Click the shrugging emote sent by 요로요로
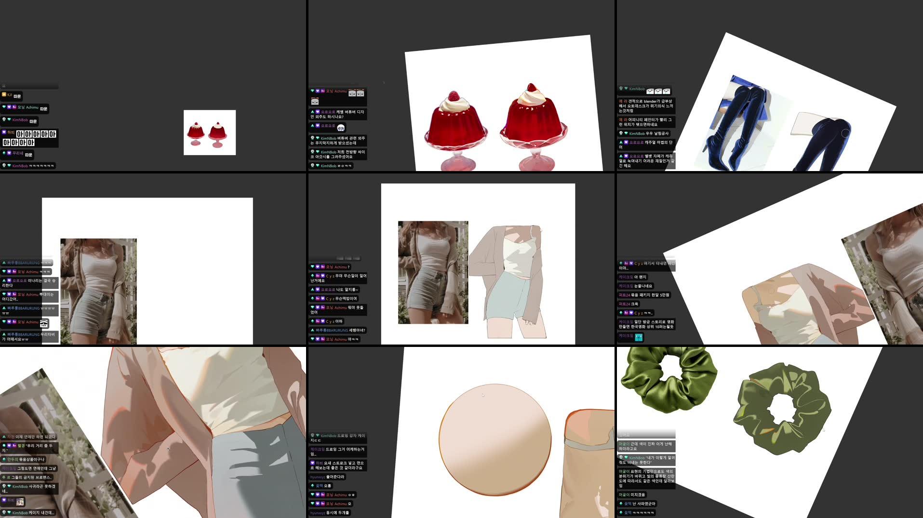 [x=341, y=128]
